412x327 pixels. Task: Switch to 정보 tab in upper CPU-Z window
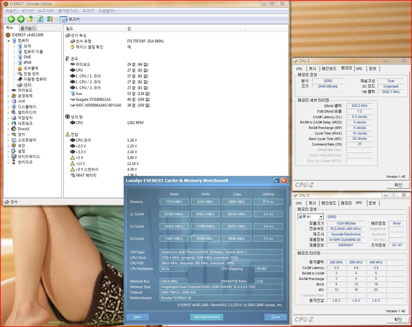pyautogui.click(x=373, y=69)
